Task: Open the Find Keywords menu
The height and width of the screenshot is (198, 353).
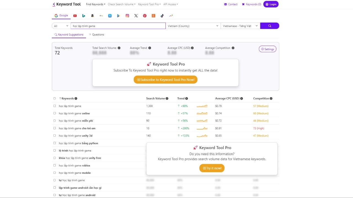Action: pos(95,4)
